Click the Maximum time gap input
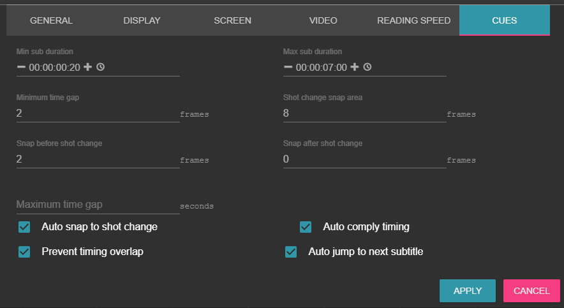The height and width of the screenshot is (308, 564). (98, 205)
